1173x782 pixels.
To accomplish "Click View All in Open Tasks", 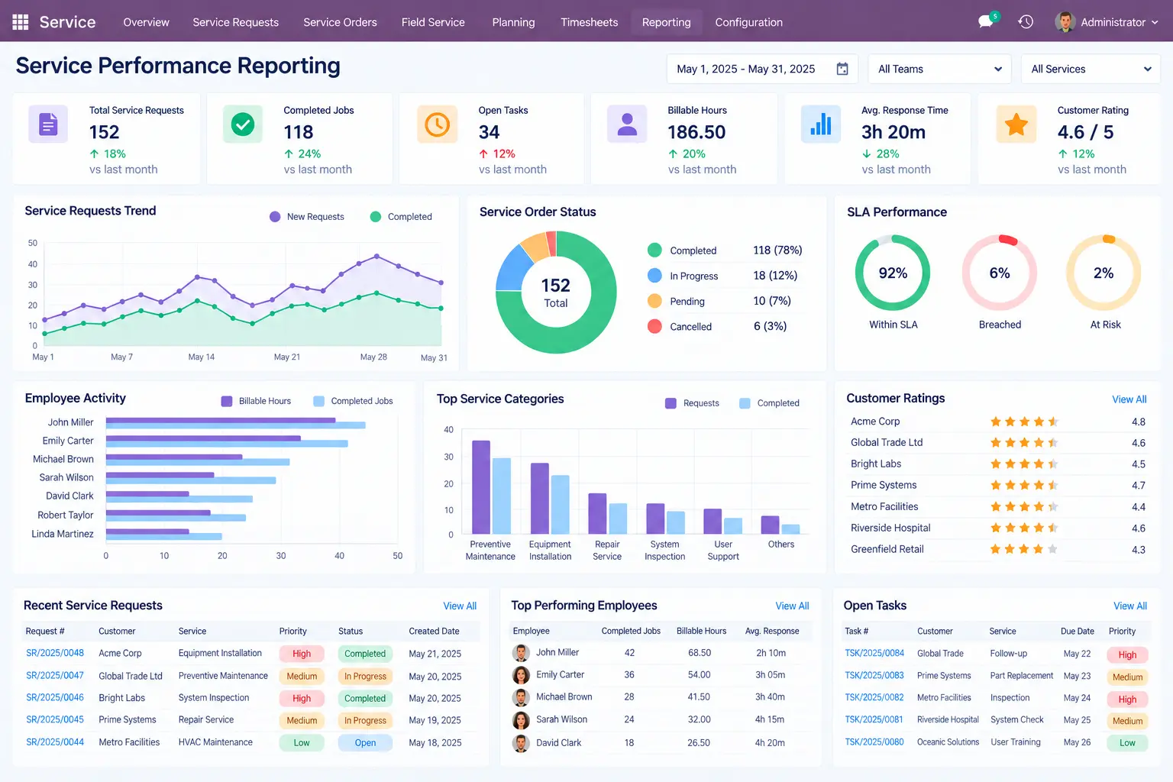I will pyautogui.click(x=1130, y=606).
